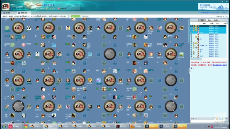Click table 2's 英雄杀 emblem
The height and width of the screenshot is (129, 230).
click(x=49, y=28)
